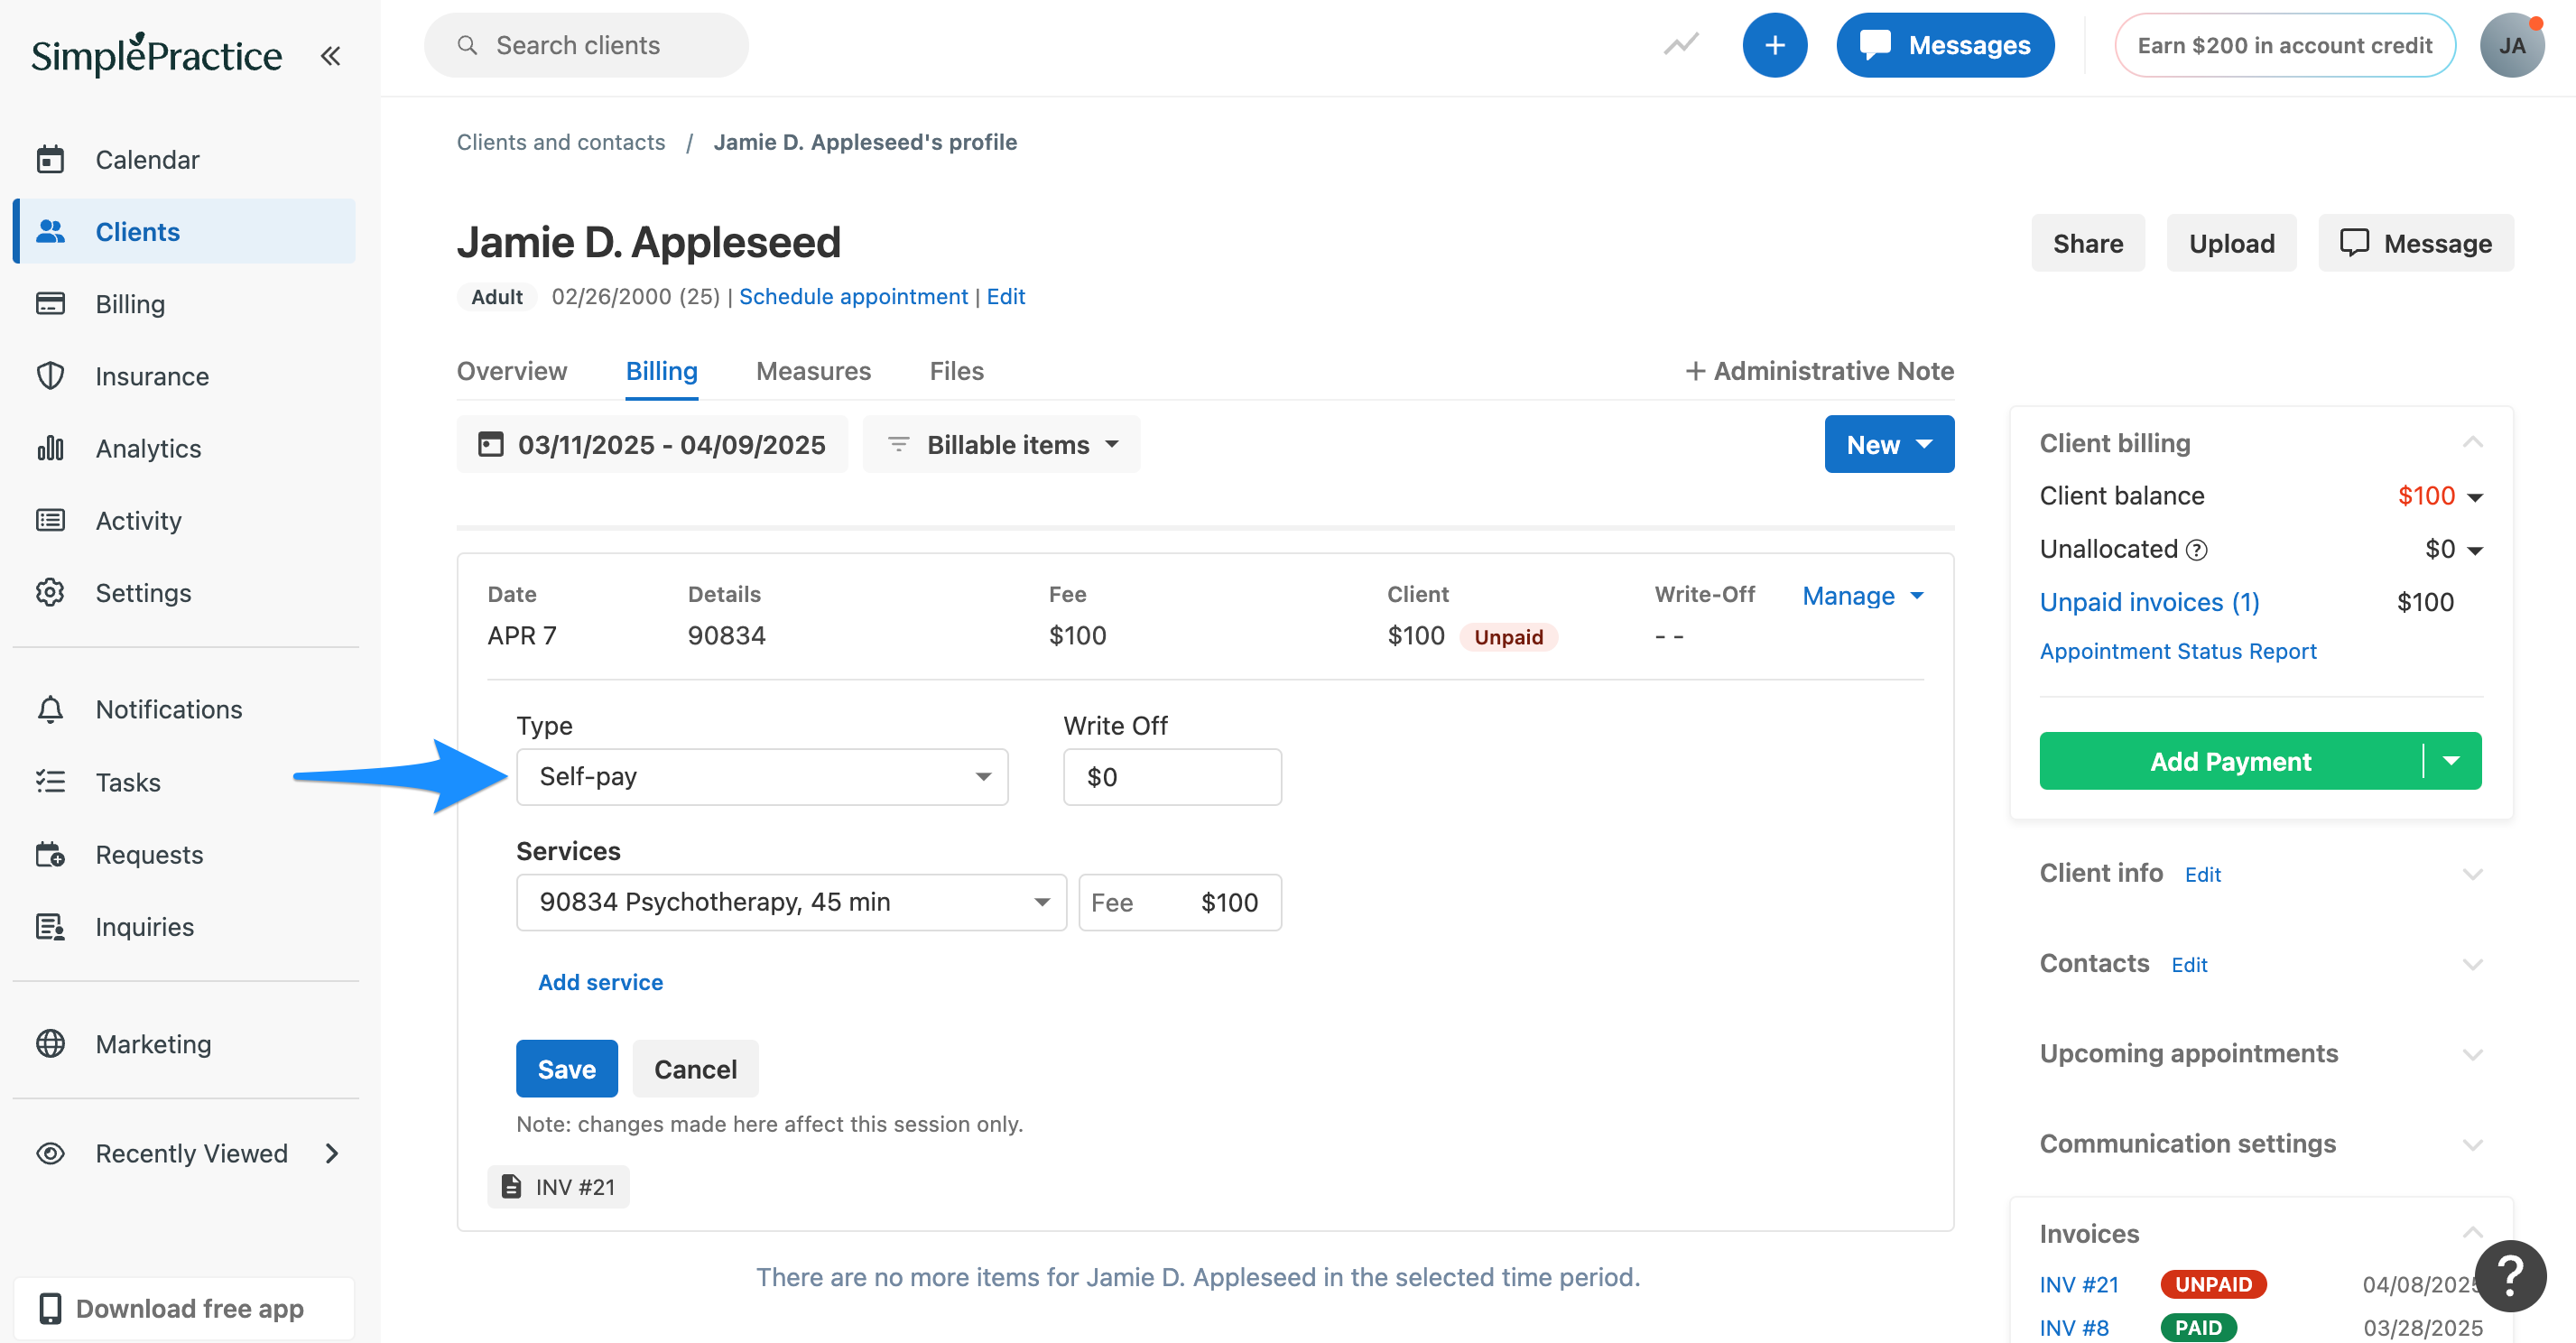This screenshot has height=1343, width=2576.
Task: Collapse the Client billing panel
Action: 2472,442
